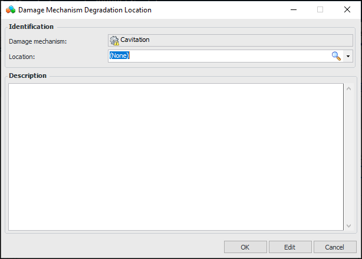This screenshot has width=362, height=259.
Task: Click the Damage mechanism Cavitation field
Action: pos(231,41)
